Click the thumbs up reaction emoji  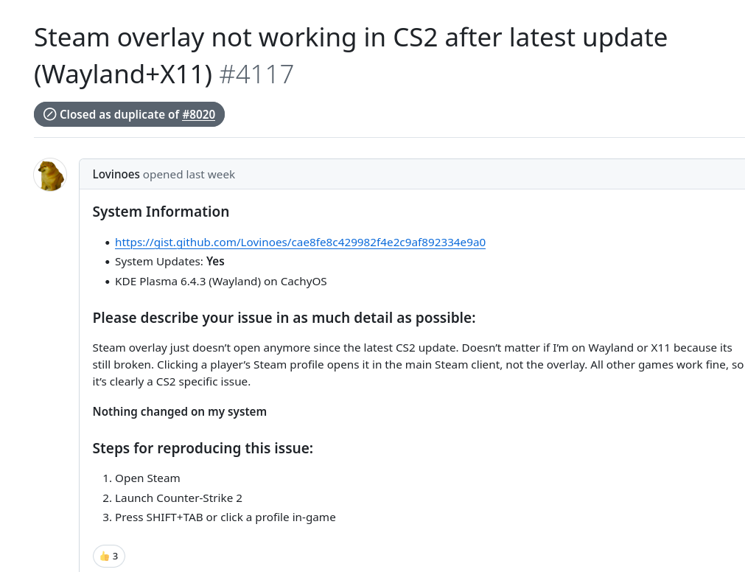(104, 556)
